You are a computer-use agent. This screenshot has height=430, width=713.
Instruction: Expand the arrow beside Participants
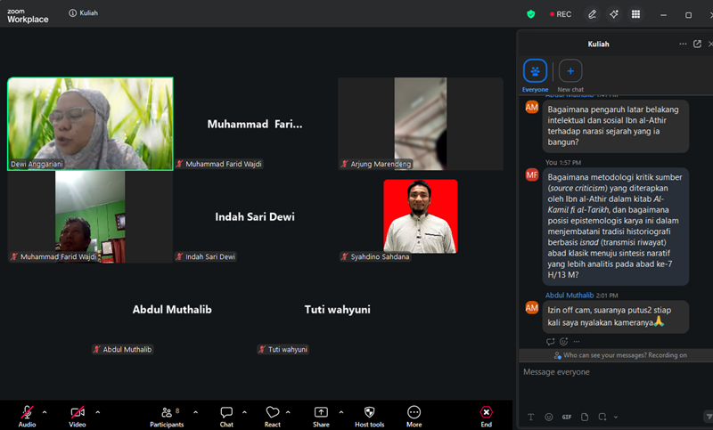click(x=195, y=412)
